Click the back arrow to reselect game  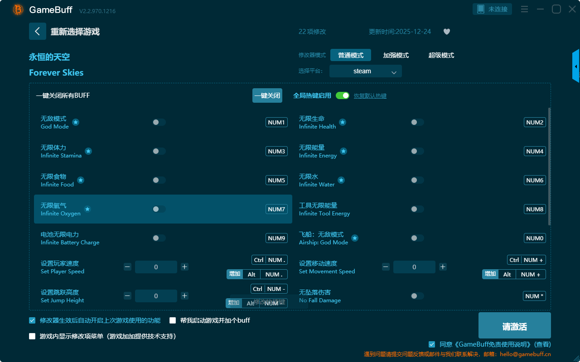coord(38,31)
